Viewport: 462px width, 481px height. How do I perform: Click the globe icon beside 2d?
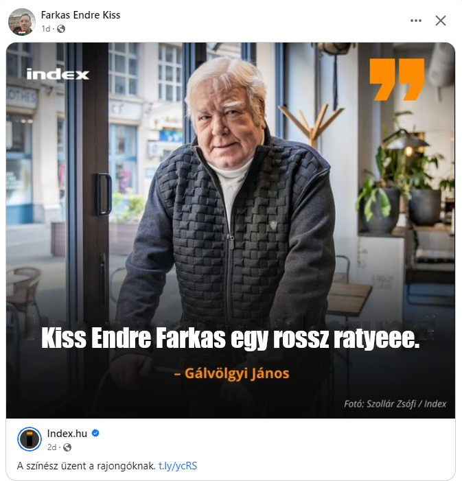click(67, 447)
